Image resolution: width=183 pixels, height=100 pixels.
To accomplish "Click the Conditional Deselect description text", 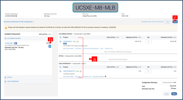I will pyautogui.click(x=69, y=74).
